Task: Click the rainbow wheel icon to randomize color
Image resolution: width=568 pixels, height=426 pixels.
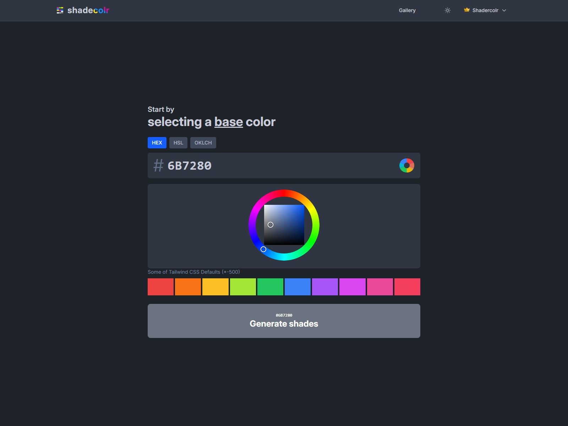Action: pyautogui.click(x=407, y=165)
